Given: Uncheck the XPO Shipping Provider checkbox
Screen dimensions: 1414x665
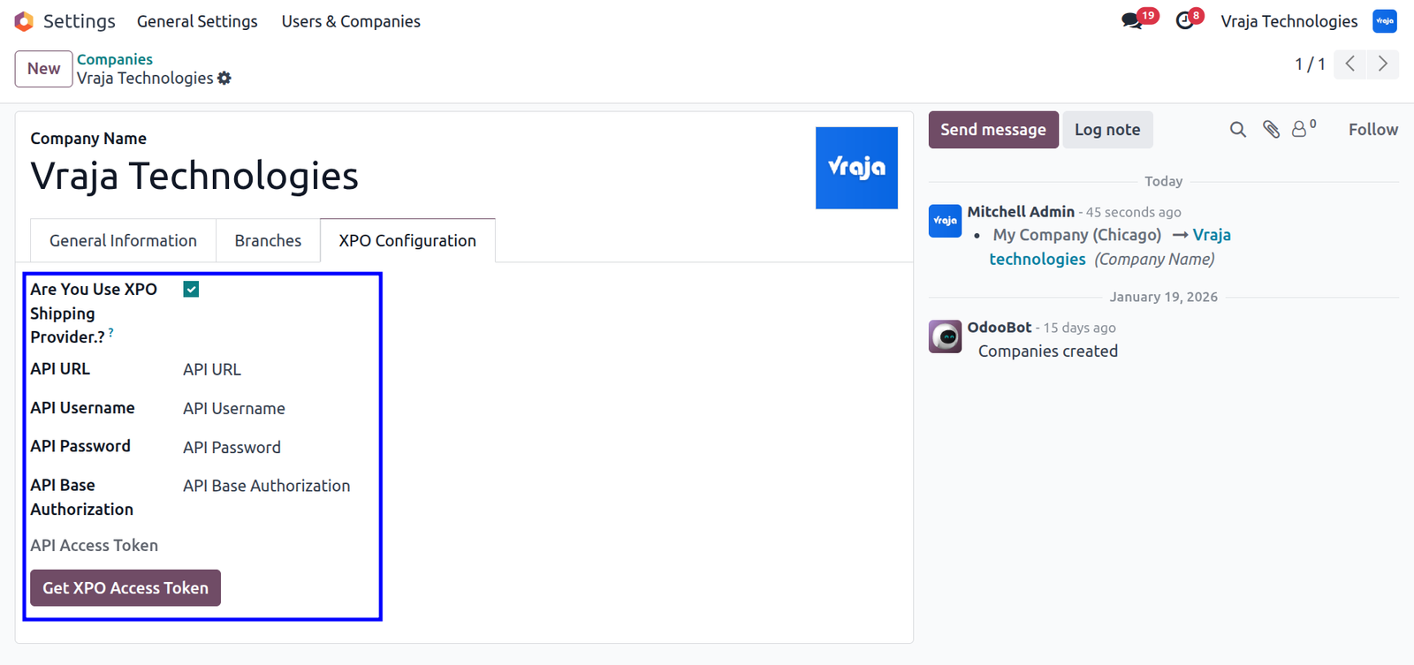Looking at the screenshot, I should (x=191, y=290).
